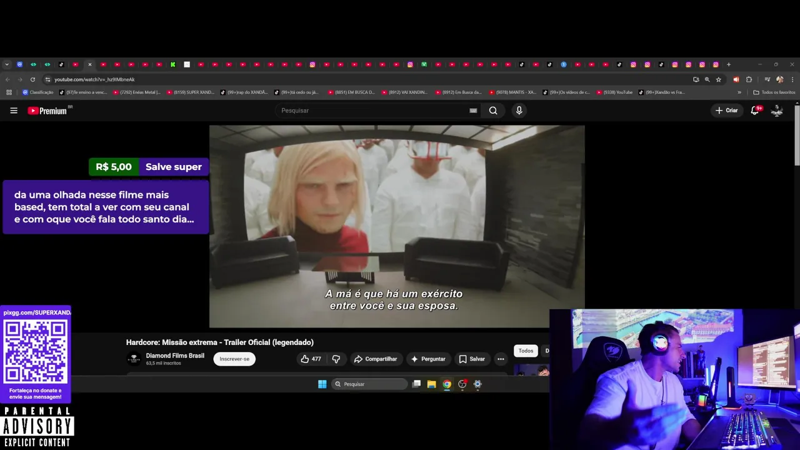Close the current active tab
The image size is (800, 450).
(x=89, y=64)
